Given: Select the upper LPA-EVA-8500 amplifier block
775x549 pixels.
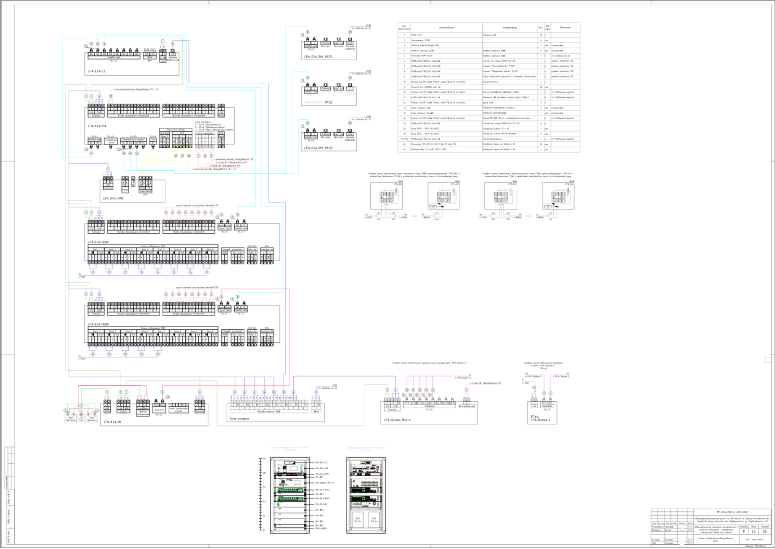Looking at the screenshot, I should (184, 242).
